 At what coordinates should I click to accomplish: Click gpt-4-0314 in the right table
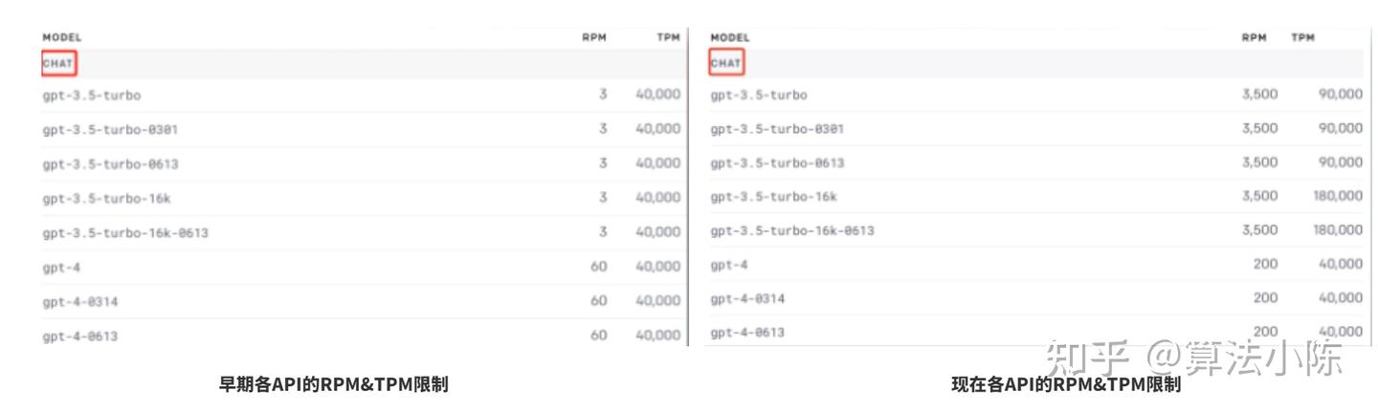click(x=748, y=298)
